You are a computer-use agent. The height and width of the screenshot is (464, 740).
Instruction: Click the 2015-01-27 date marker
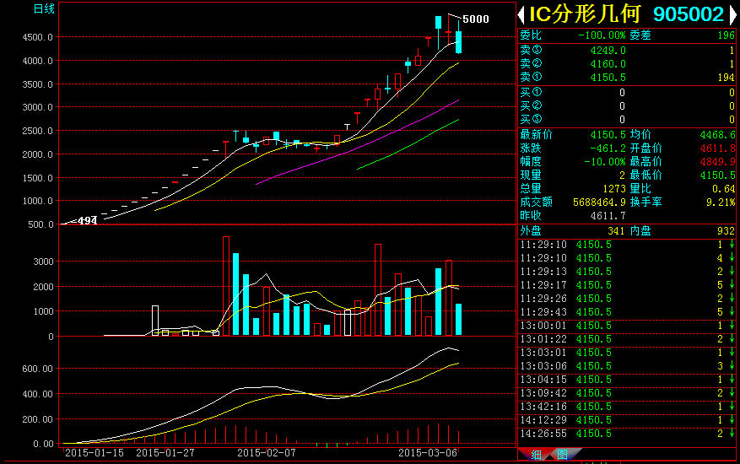point(165,453)
